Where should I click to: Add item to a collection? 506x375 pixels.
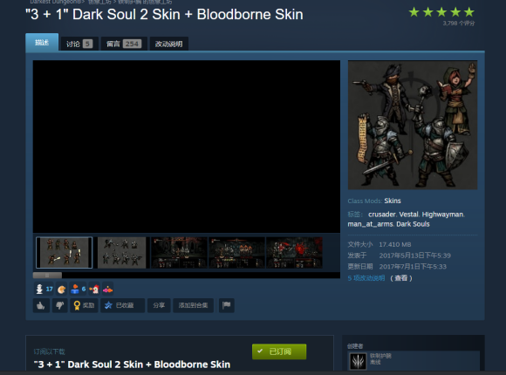click(x=193, y=305)
